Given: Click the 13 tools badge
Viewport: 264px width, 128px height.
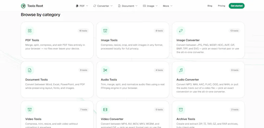Looking at the screenshot, I should coord(234,31).
